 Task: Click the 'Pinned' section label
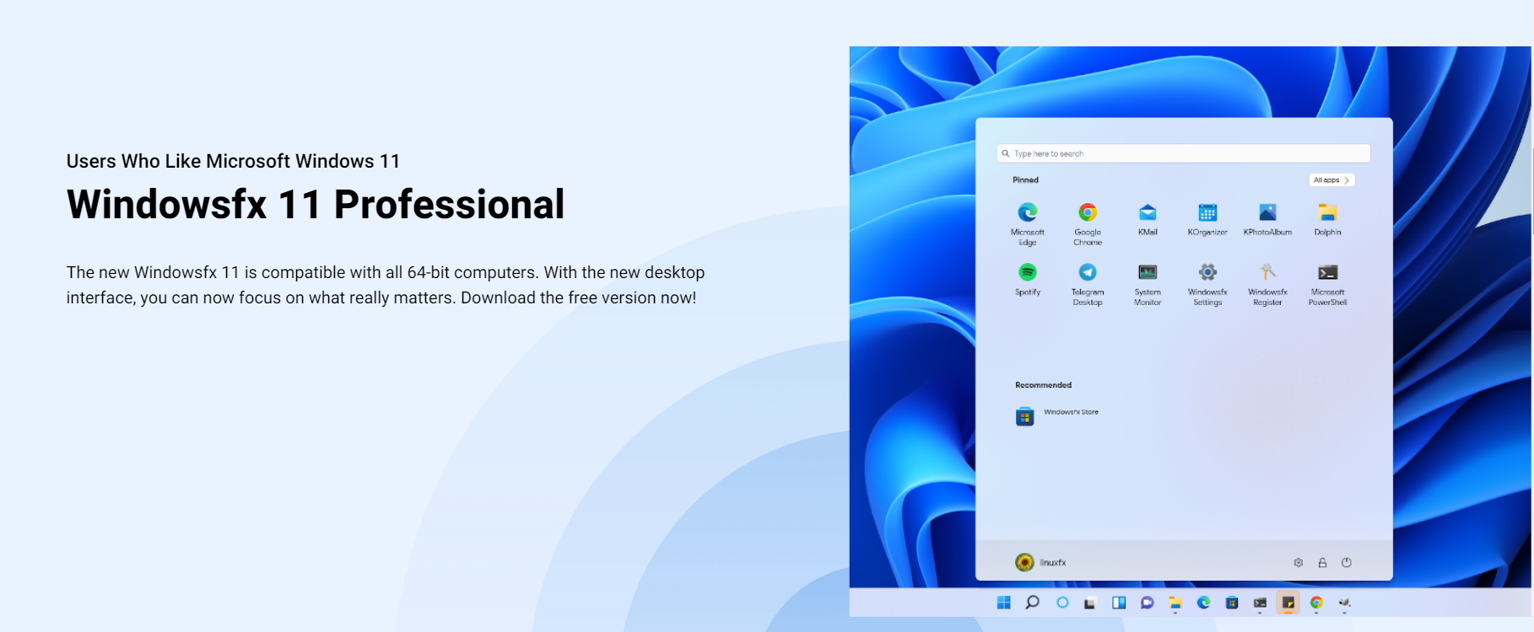[1025, 180]
